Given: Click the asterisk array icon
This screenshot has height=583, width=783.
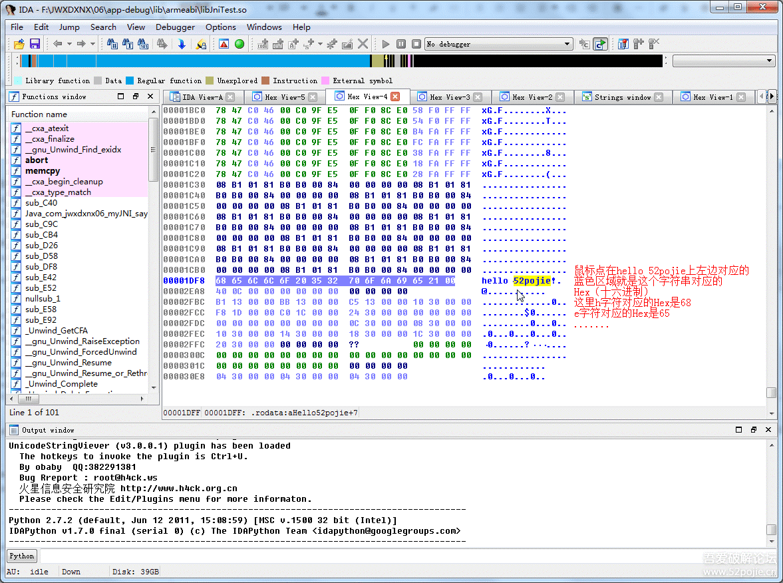Looking at the screenshot, I should 332,44.
